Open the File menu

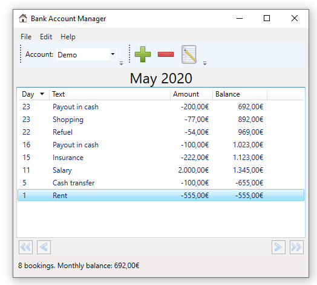(26, 37)
